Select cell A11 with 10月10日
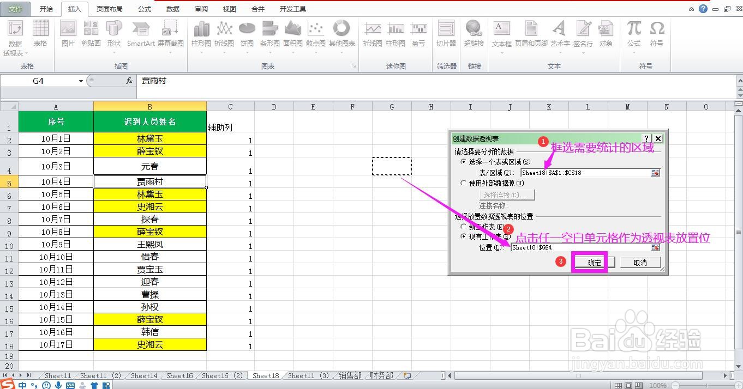Viewport: 743px width, 389px height. tap(56, 257)
